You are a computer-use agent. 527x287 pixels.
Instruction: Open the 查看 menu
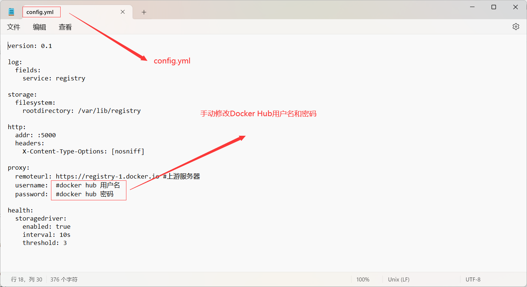tap(65, 27)
